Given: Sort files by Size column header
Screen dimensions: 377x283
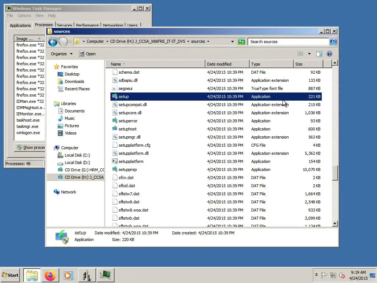Looking at the screenshot, I should coord(308,64).
